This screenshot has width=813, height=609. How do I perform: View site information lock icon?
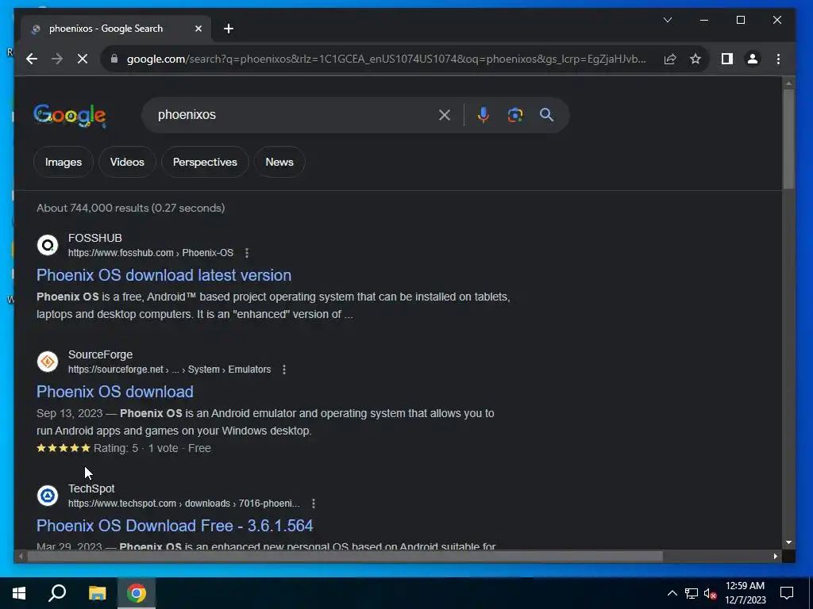pyautogui.click(x=114, y=59)
